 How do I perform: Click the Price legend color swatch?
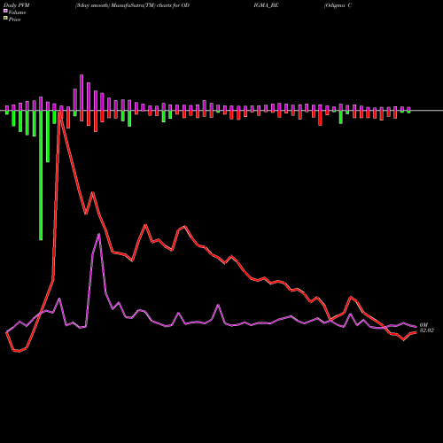5,19
